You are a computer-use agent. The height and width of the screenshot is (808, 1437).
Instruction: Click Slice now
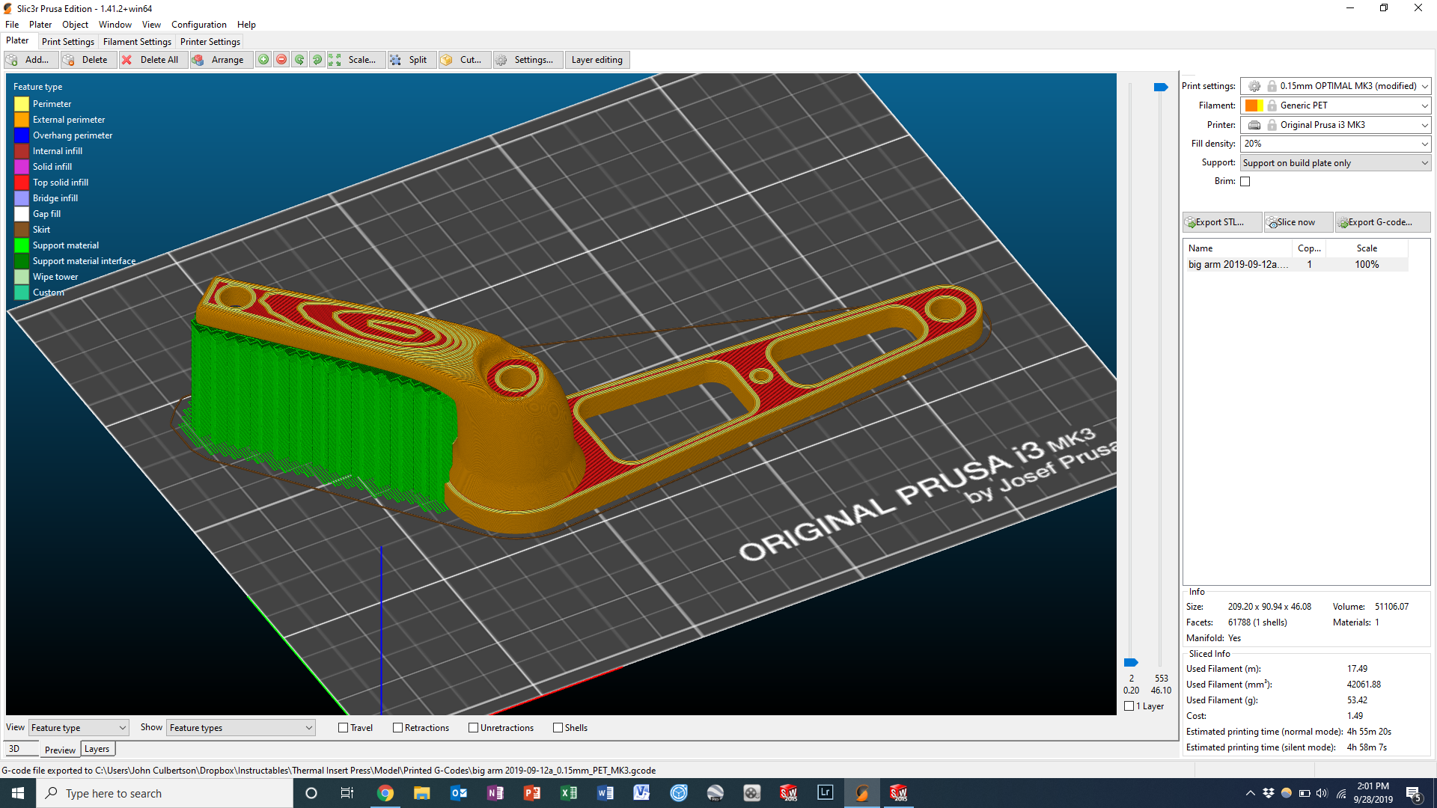point(1298,222)
